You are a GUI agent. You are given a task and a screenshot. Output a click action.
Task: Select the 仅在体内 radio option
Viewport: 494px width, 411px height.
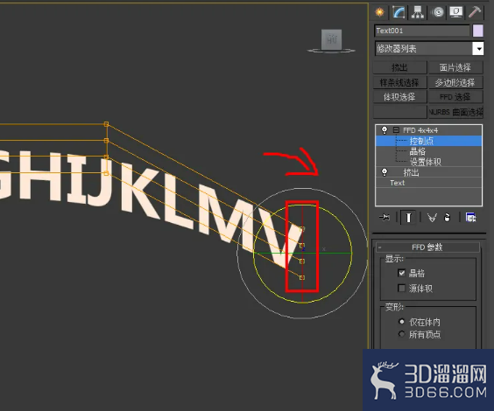401,322
